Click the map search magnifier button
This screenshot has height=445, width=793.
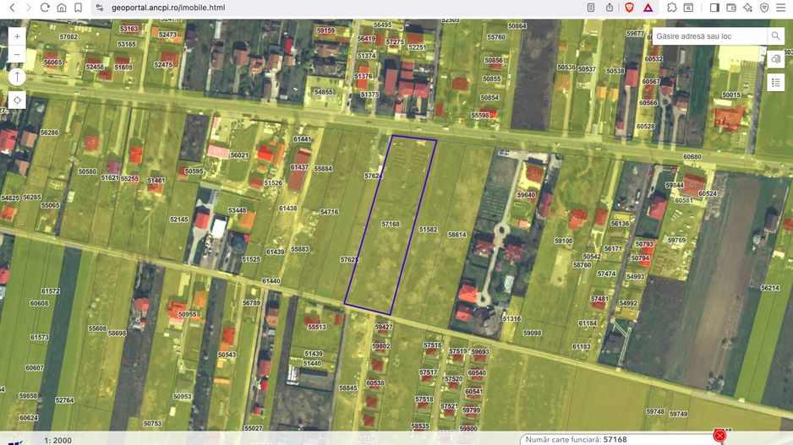pyautogui.click(x=776, y=36)
